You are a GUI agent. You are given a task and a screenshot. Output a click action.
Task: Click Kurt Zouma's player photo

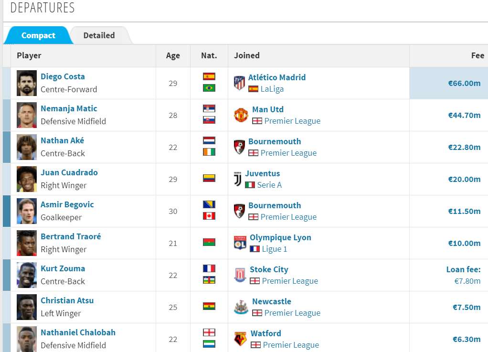[x=27, y=275]
